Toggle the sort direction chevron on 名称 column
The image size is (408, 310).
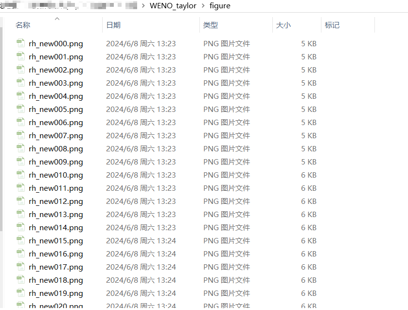point(57,18)
